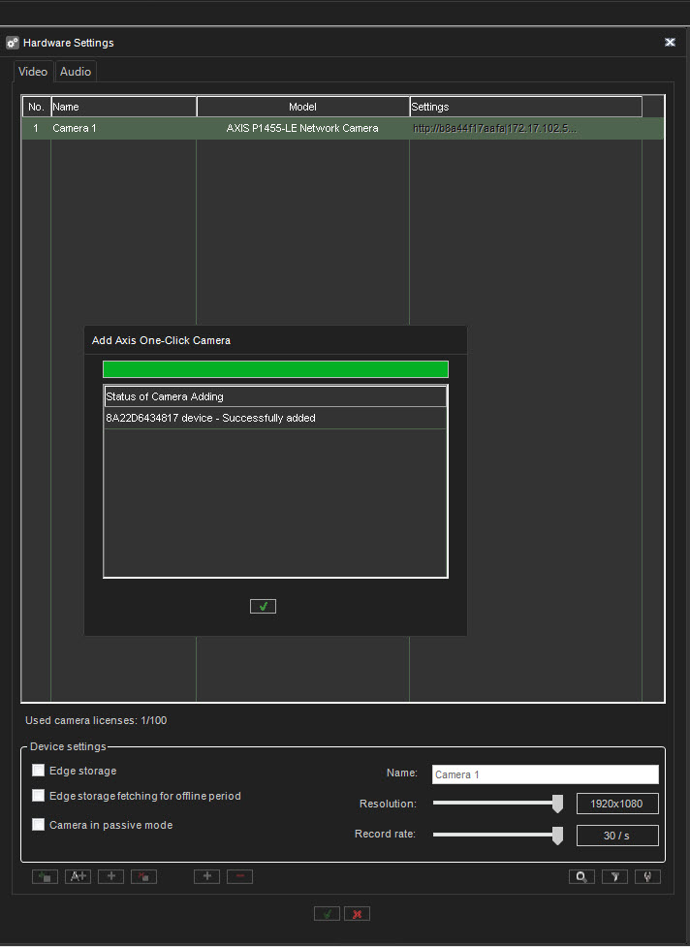Check Camera in passive mode

pos(39,825)
